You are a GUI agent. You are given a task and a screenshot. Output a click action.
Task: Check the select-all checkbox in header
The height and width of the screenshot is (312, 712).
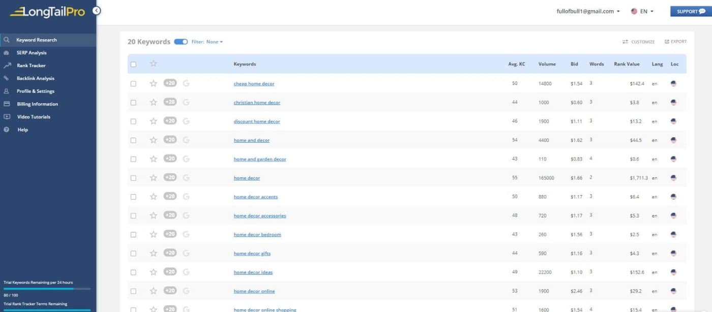[133, 64]
